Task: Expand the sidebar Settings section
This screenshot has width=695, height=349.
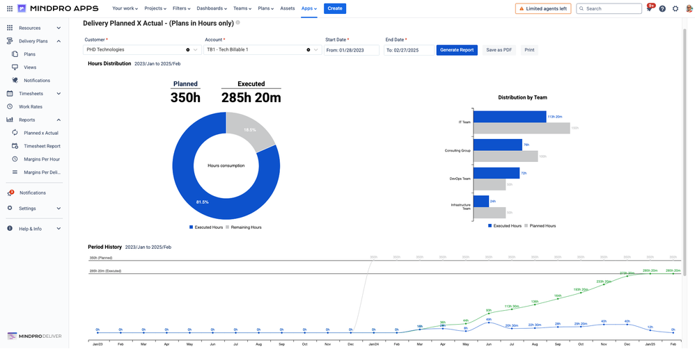Action: click(x=58, y=209)
